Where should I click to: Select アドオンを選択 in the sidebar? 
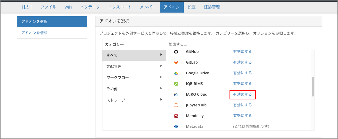tap(52, 22)
